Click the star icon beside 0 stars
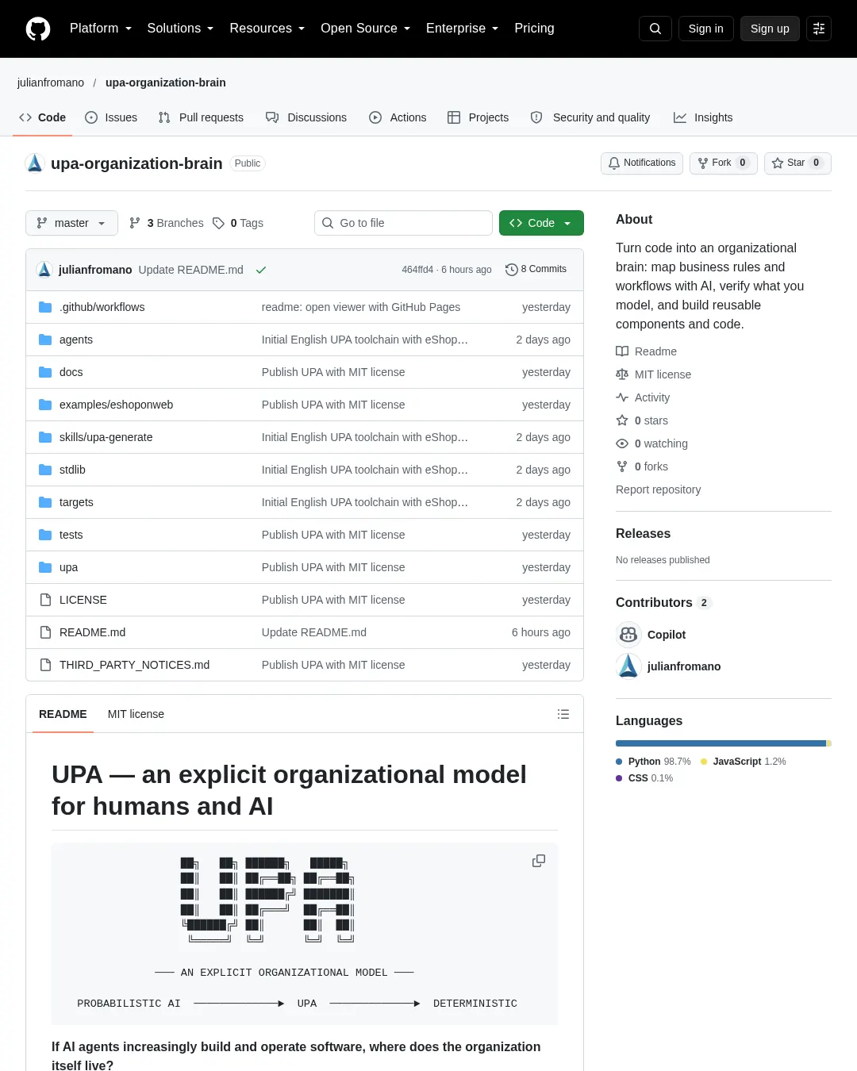Screen dimensions: 857x1071 click(622, 420)
